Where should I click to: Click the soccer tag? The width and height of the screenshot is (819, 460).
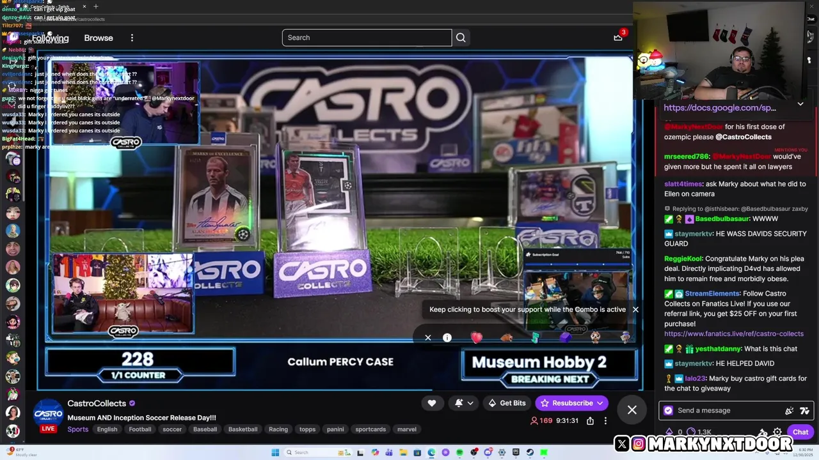(x=172, y=429)
